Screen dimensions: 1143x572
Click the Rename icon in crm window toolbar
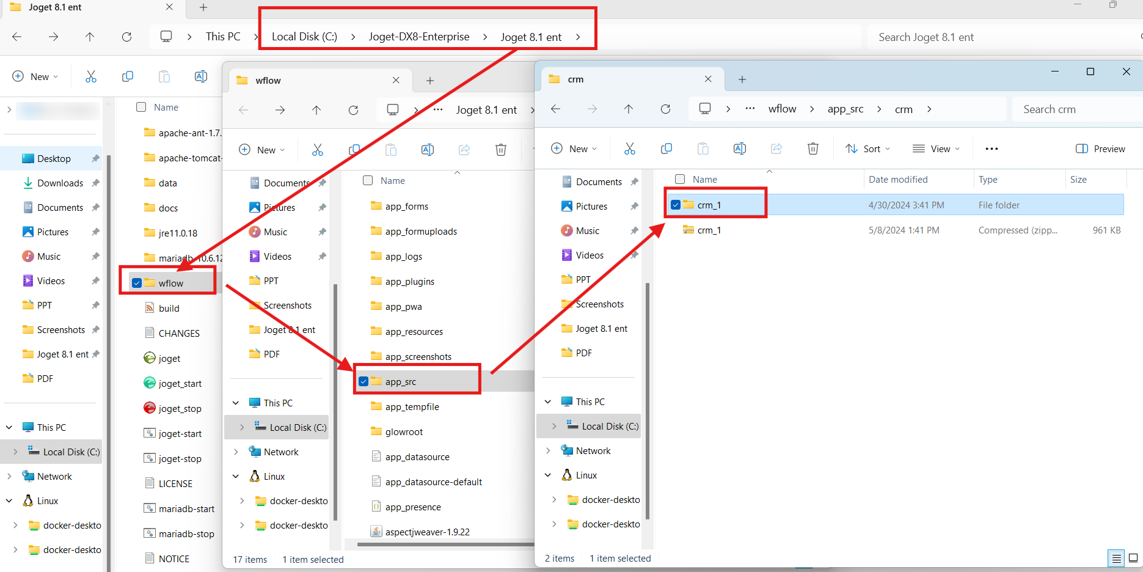739,148
